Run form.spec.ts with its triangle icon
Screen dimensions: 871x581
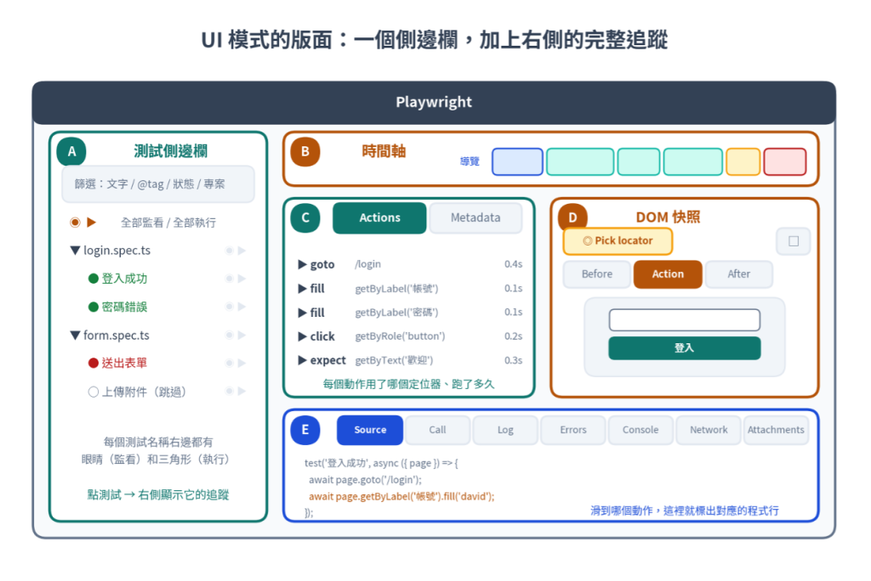coord(242,336)
